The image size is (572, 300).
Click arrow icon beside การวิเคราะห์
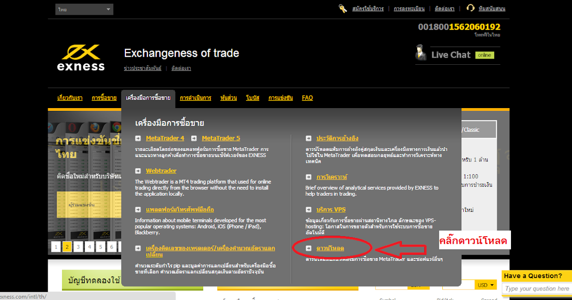pos(308,177)
